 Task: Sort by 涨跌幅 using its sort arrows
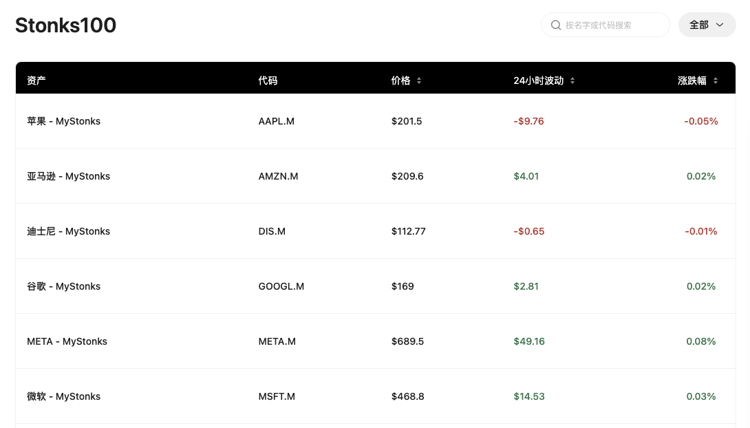pyautogui.click(x=716, y=81)
